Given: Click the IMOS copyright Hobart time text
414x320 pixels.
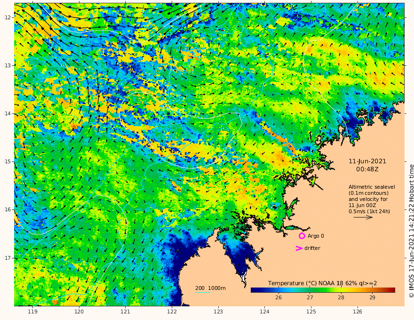Looking at the screenshot, I should [411, 231].
